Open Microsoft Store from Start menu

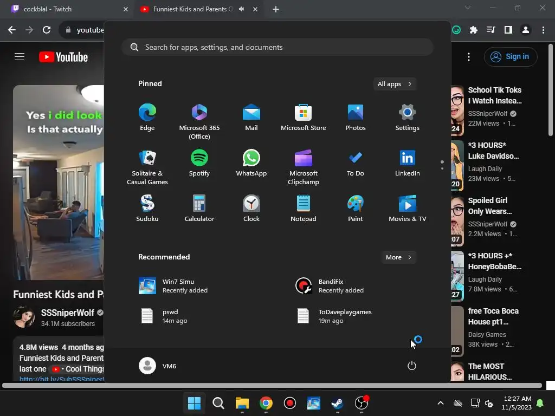point(304,118)
